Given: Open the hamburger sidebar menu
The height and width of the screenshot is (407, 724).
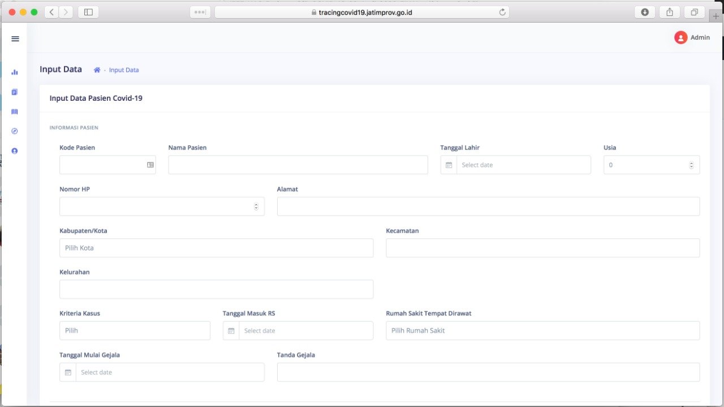Looking at the screenshot, I should point(15,38).
